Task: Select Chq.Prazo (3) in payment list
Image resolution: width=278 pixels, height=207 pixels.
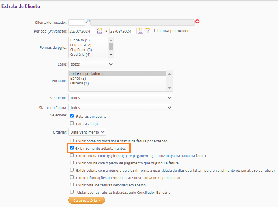Action: [x=81, y=50]
